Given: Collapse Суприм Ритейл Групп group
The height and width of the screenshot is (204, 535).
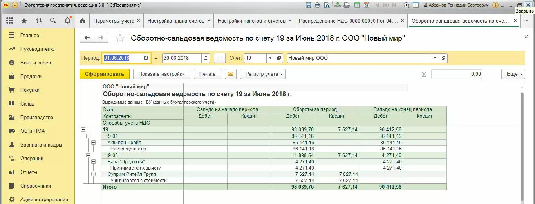Looking at the screenshot, I should [93, 174].
